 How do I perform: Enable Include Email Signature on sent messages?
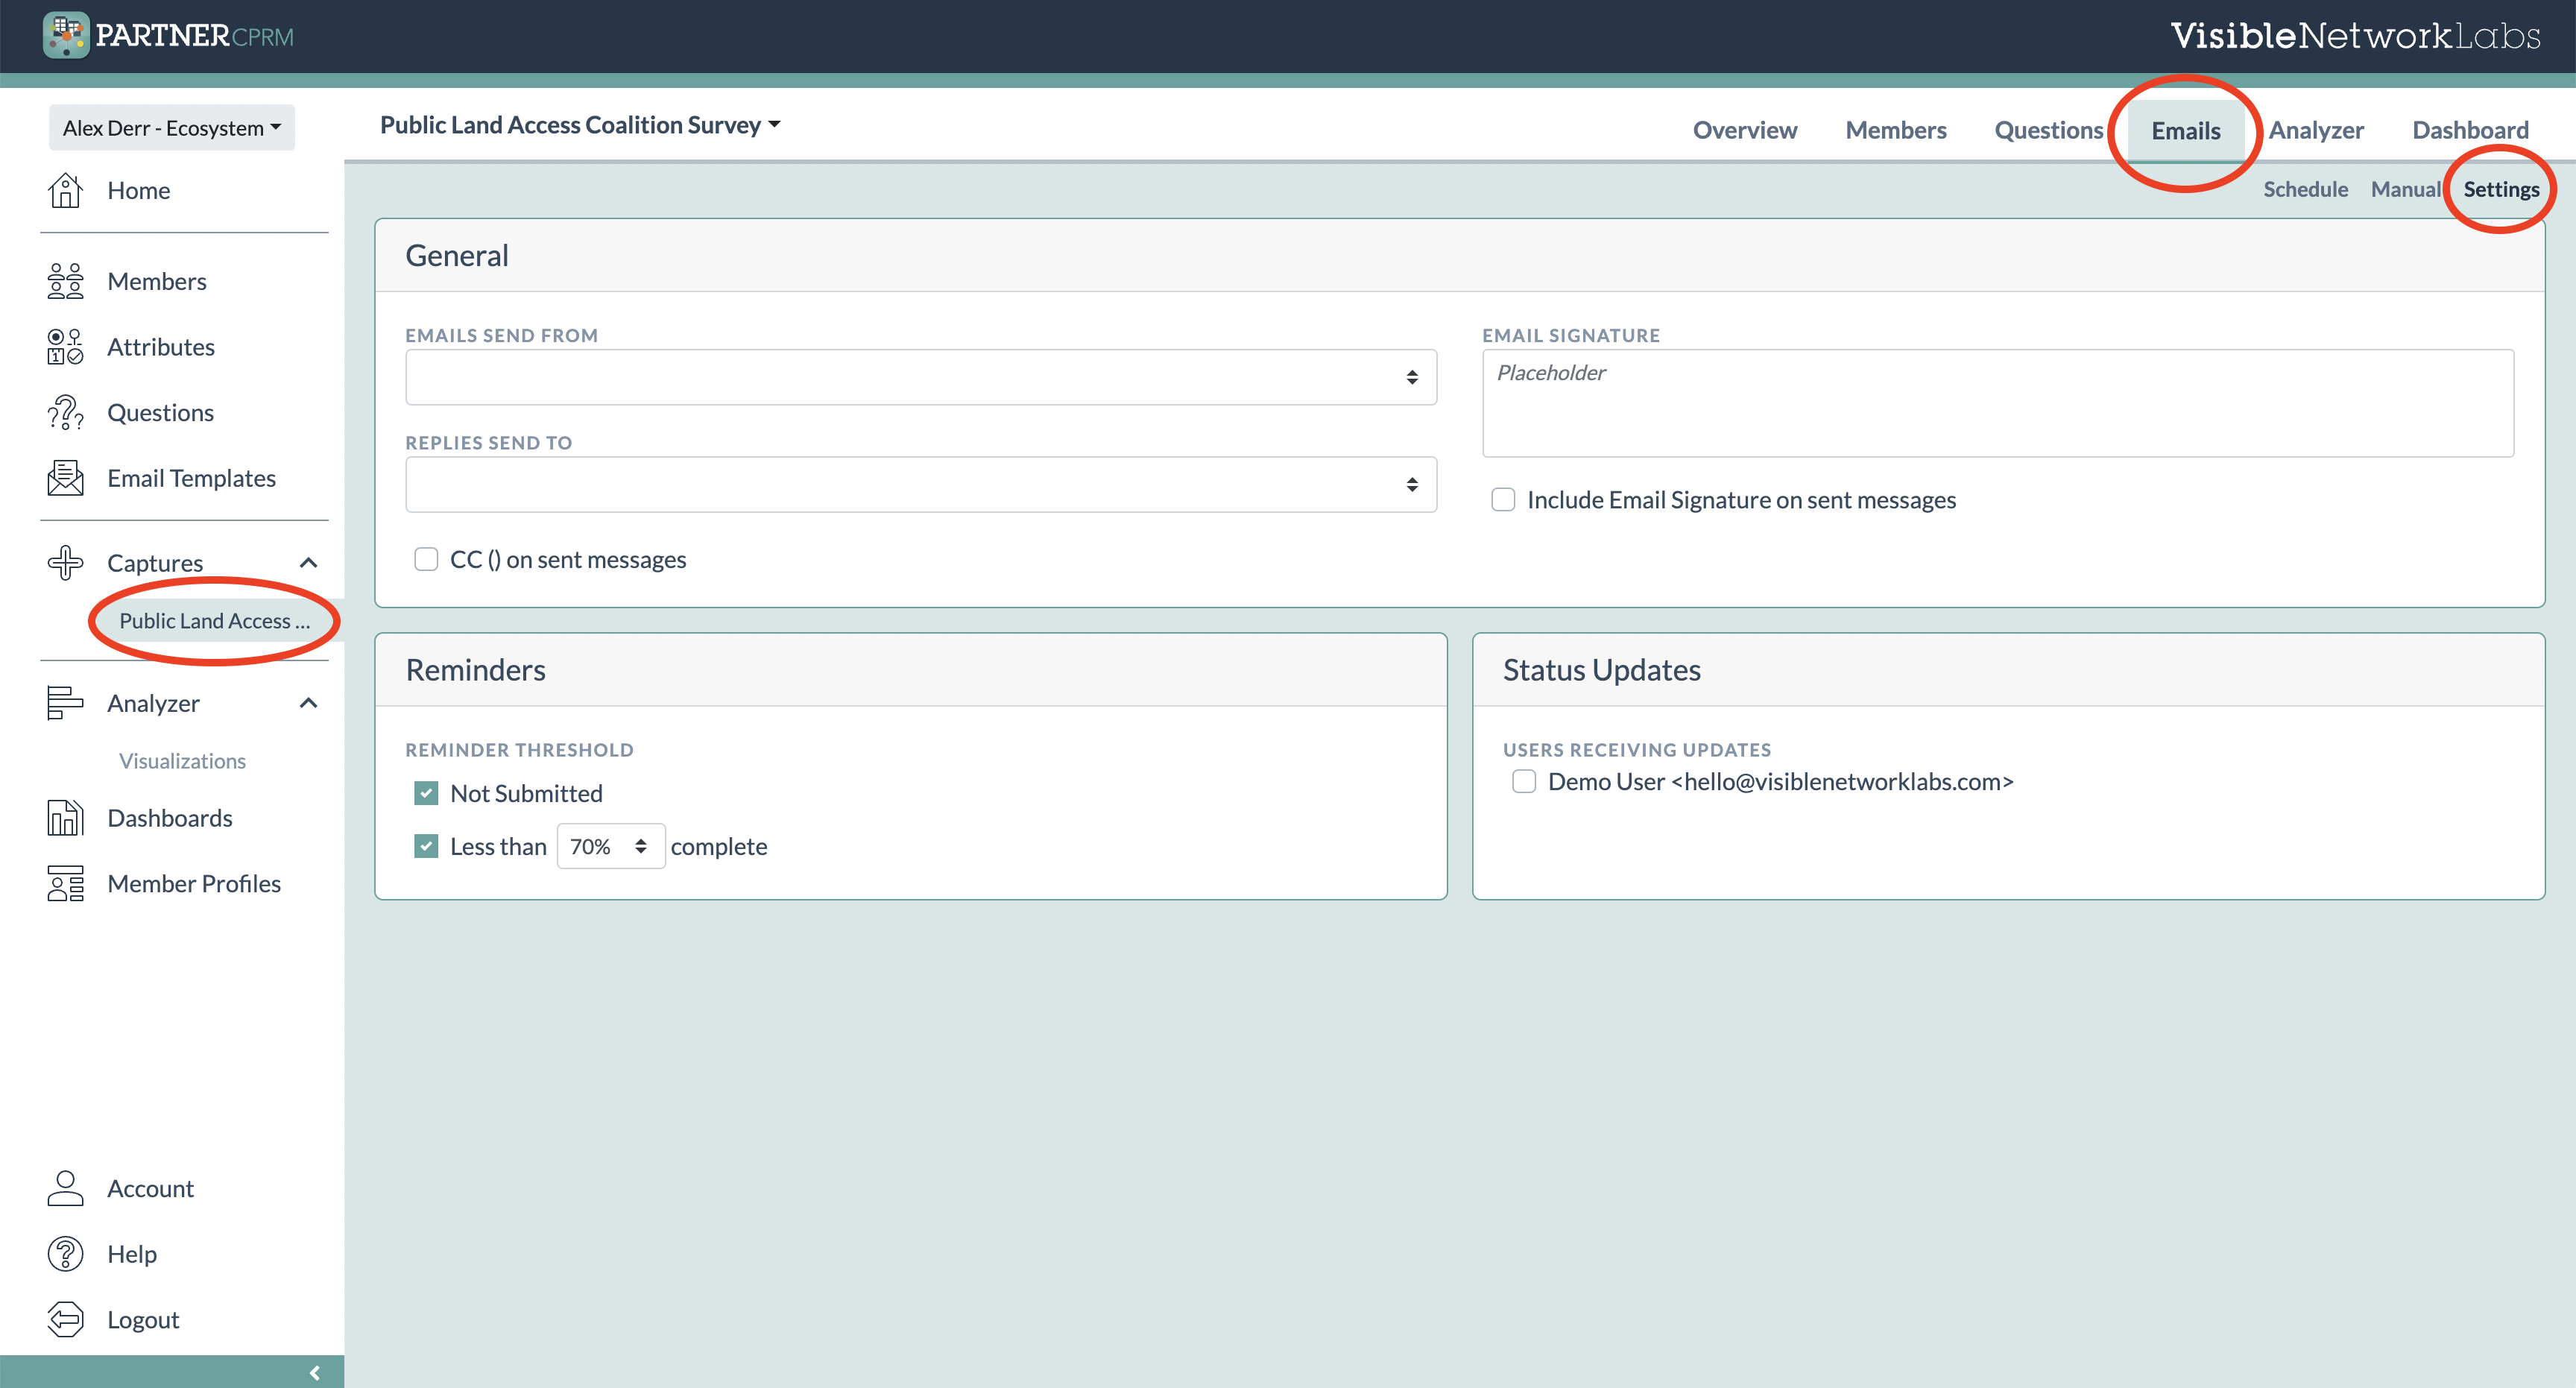point(1503,499)
